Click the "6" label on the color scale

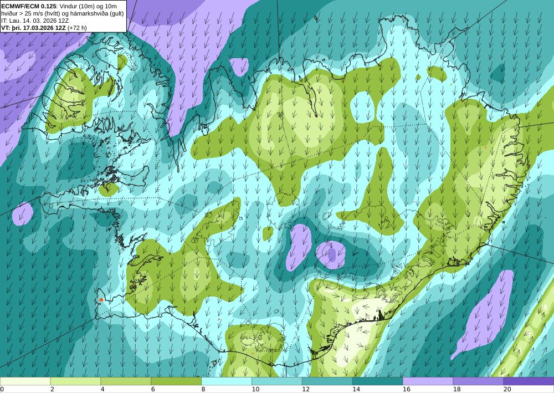[x=153, y=389]
